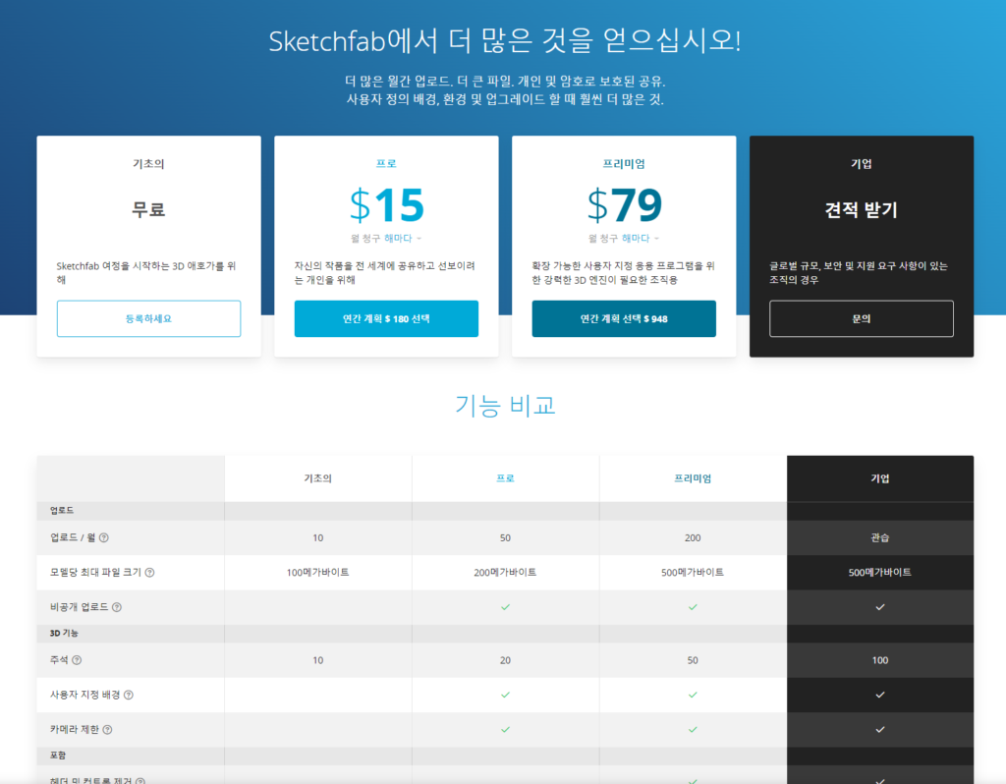The height and width of the screenshot is (784, 1006).
Task: Click 500메가바이트 cell in 프리미엄 column
Action: tap(693, 573)
